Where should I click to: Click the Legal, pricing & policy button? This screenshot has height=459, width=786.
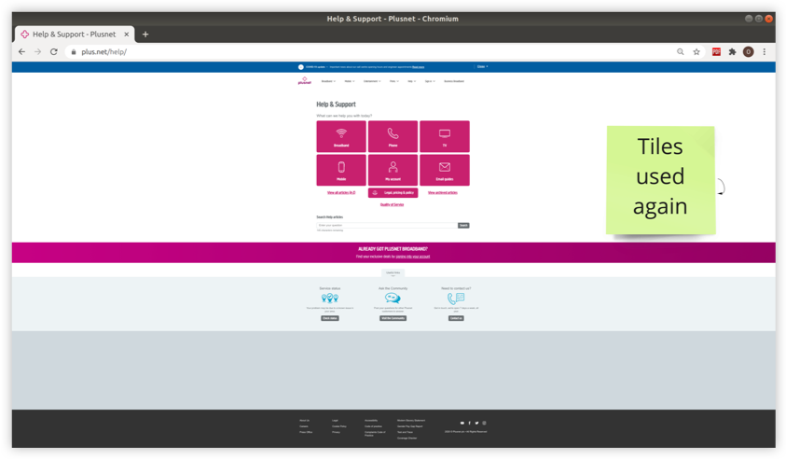coord(393,192)
